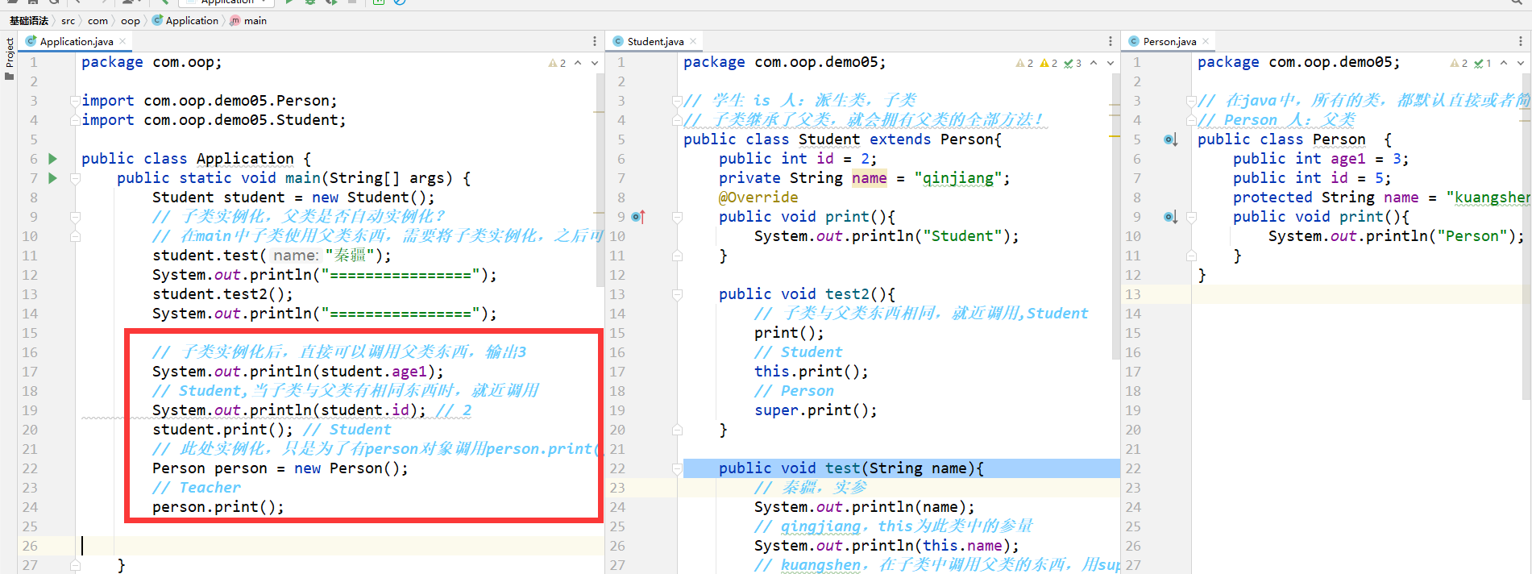Click com in the navigation bar

[x=98, y=21]
